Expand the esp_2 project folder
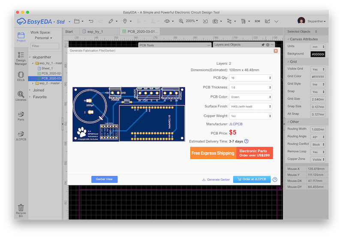Screen dimensions: 343x238 [33, 83]
